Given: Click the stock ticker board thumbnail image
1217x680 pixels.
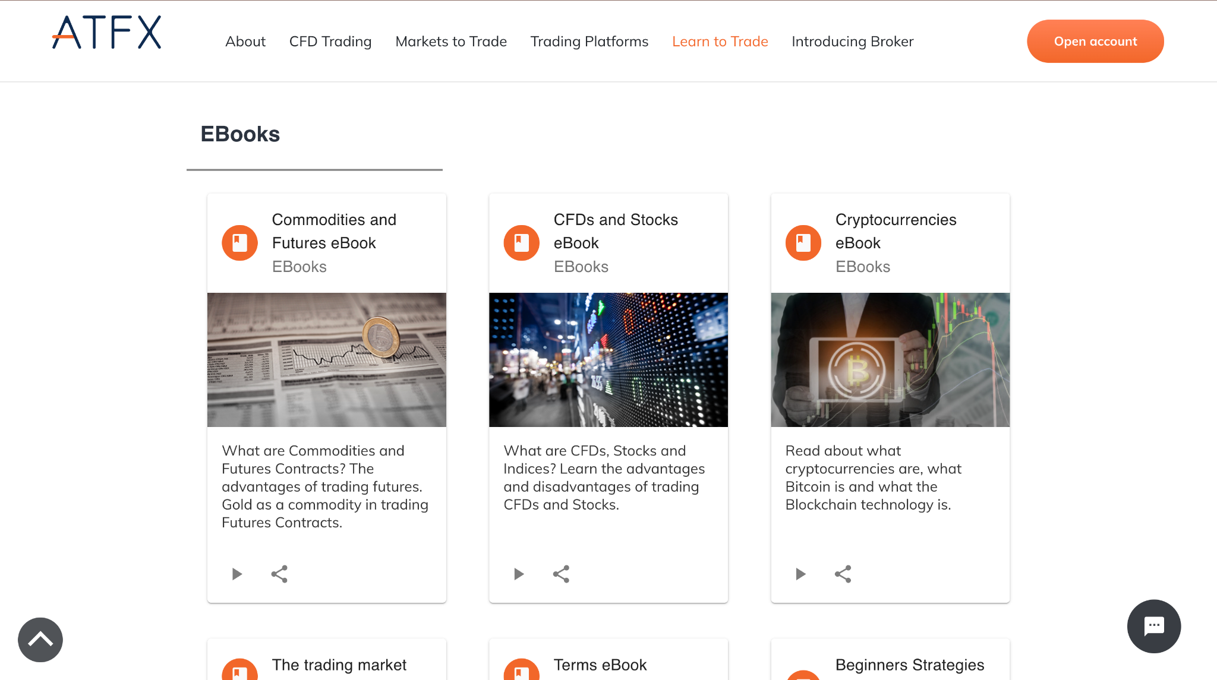Looking at the screenshot, I should point(608,360).
